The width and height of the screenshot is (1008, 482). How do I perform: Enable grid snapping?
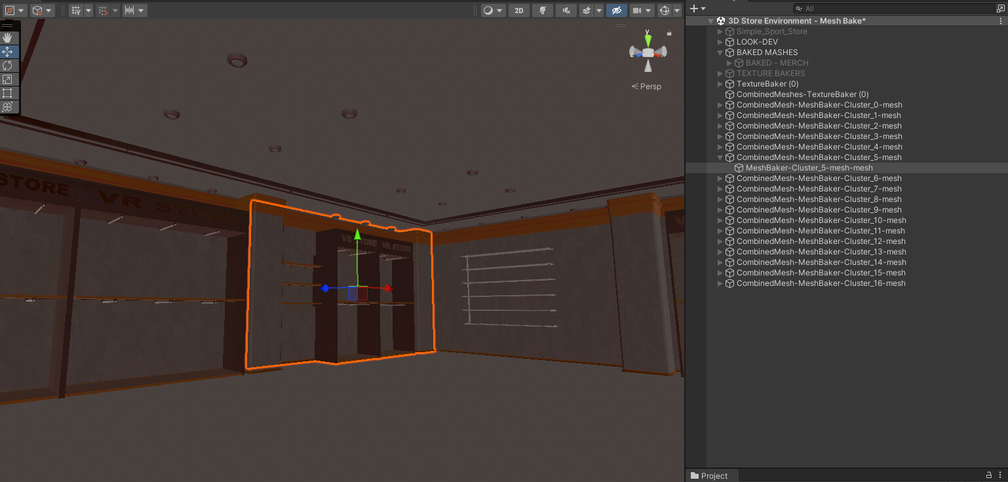[x=102, y=10]
